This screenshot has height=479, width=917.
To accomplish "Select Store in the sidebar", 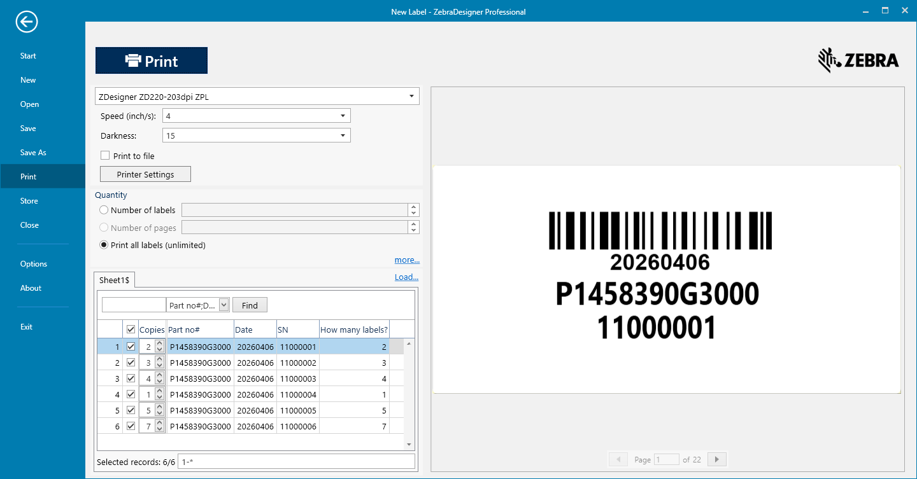I will point(29,201).
